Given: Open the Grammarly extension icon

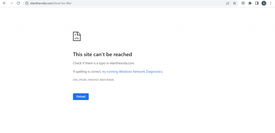Looking at the screenshot, I should (x=243, y=3).
